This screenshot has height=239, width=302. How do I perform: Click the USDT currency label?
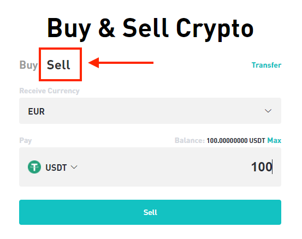56,168
